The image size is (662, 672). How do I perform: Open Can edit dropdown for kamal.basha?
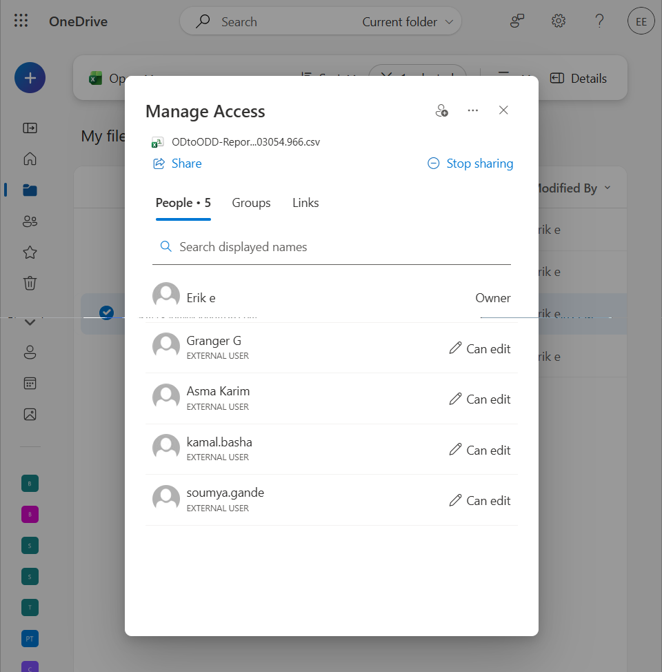tap(479, 449)
